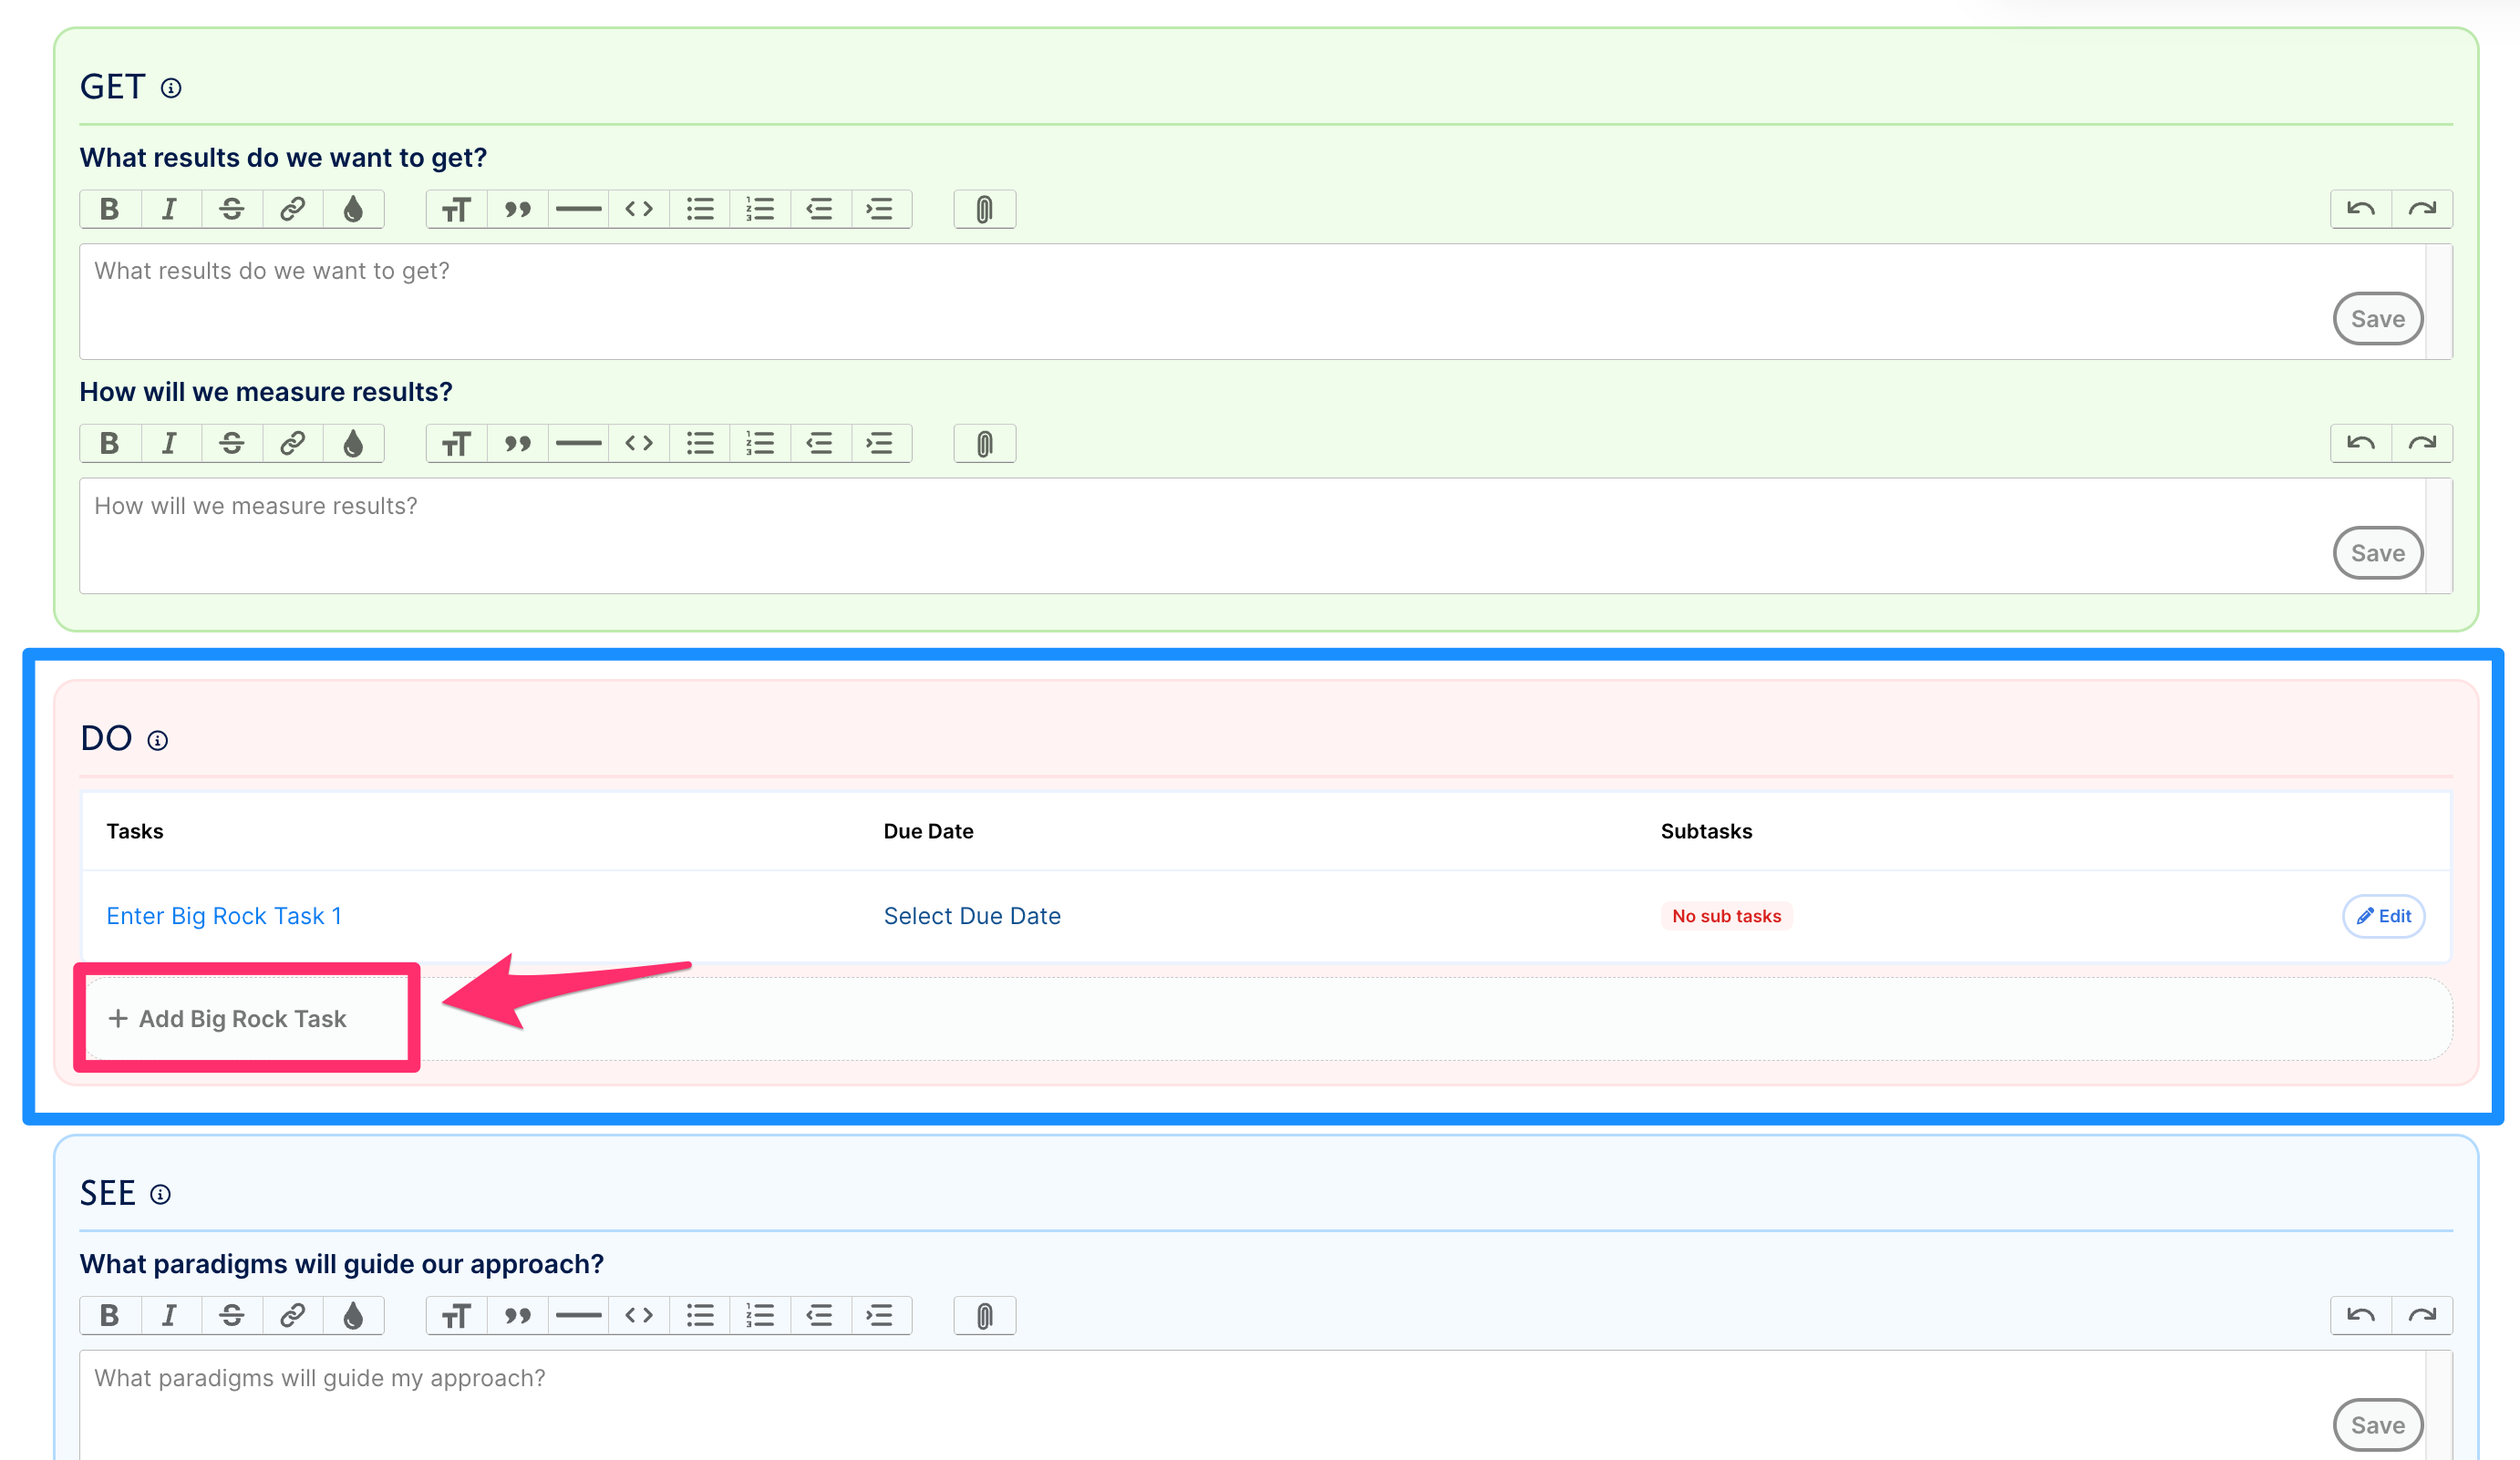Increase indent in 'How will we measure' toolbar

tap(880, 443)
